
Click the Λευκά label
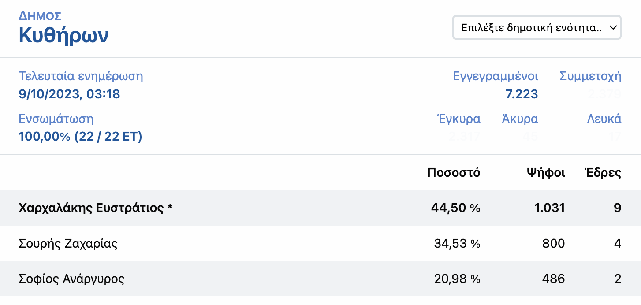pyautogui.click(x=604, y=119)
